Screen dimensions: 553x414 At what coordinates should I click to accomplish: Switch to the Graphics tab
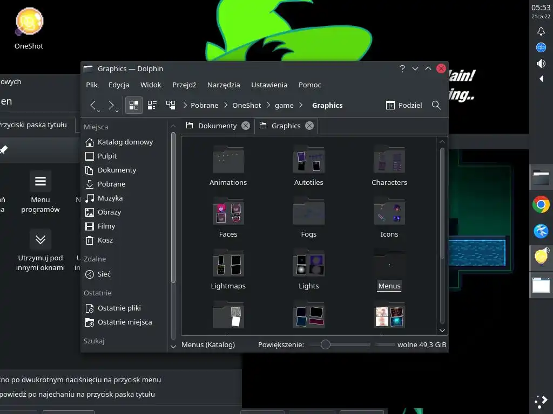(286, 126)
